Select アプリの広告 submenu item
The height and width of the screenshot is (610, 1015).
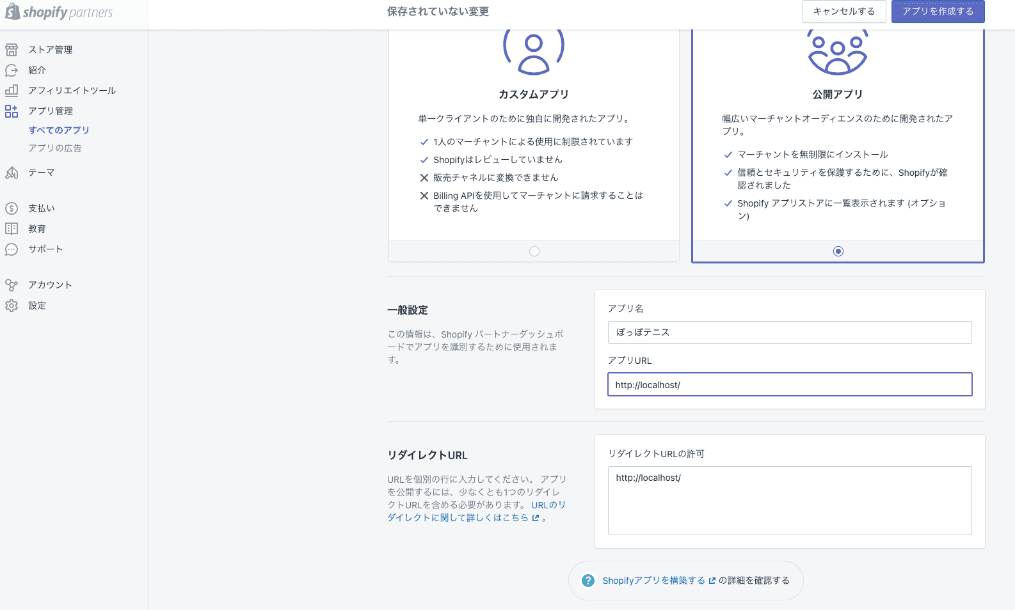pos(55,148)
